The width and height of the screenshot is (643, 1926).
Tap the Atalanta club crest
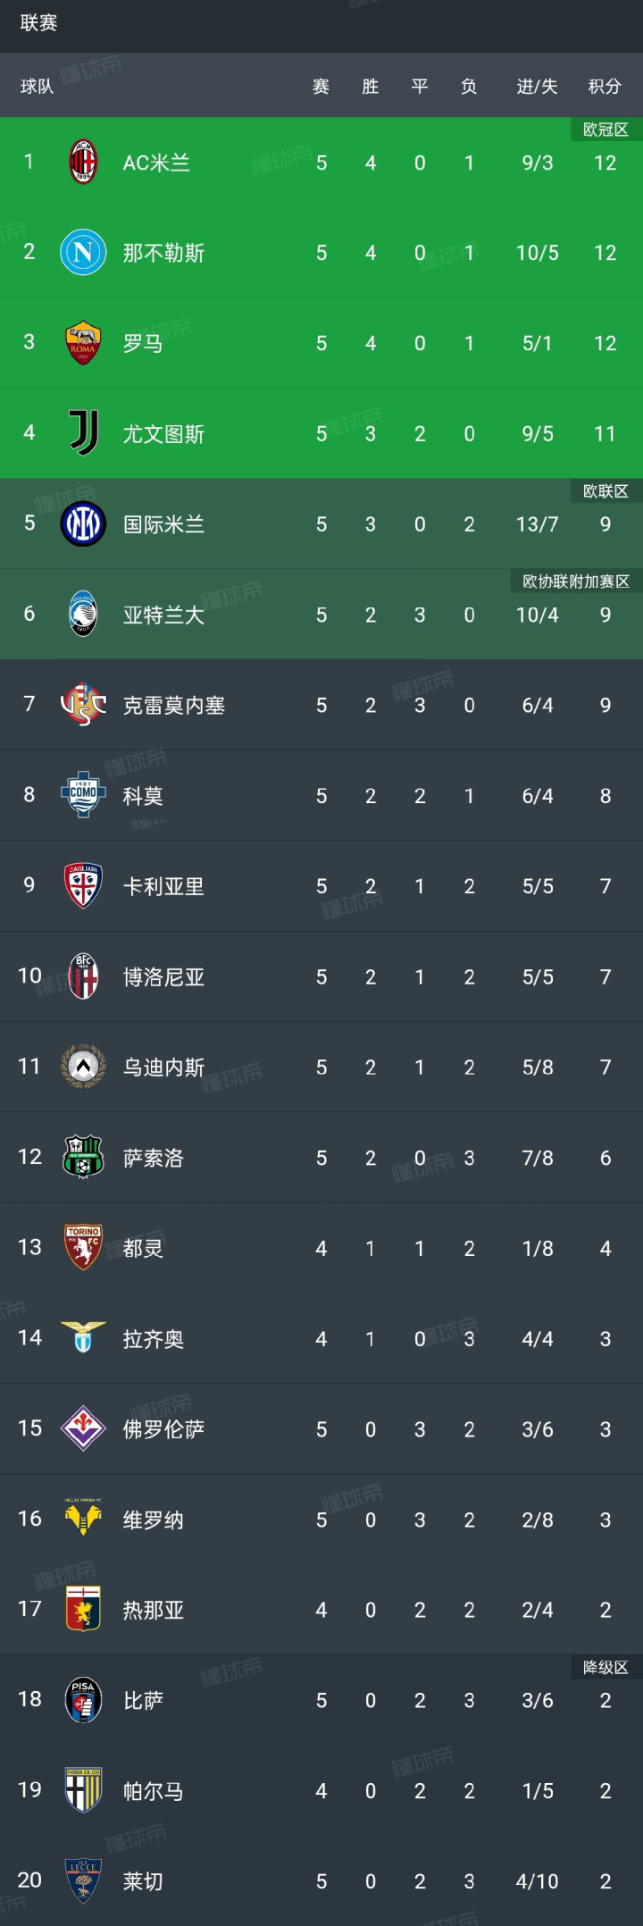(x=83, y=615)
